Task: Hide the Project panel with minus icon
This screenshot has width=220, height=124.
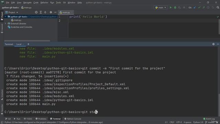Action: coord(55,12)
